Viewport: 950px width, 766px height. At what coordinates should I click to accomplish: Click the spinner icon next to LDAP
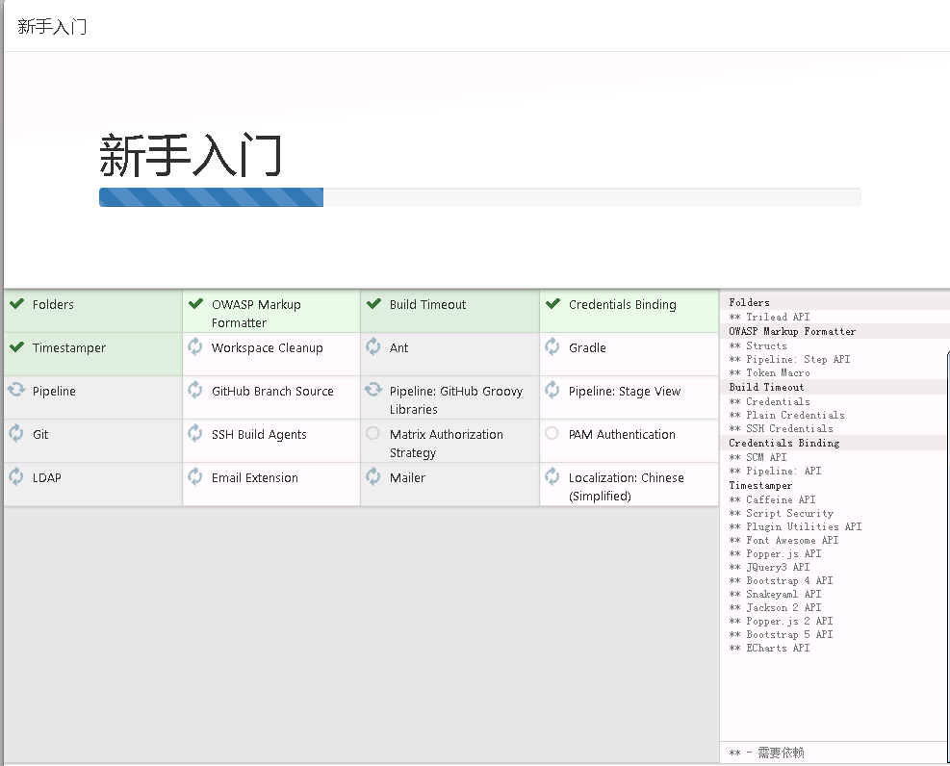[16, 476]
